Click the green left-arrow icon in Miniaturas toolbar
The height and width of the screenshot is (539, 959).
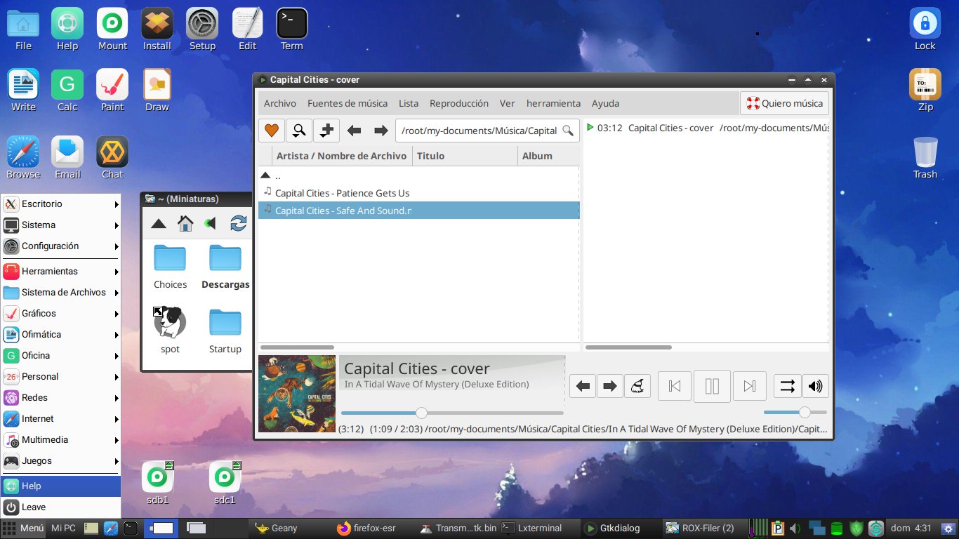[x=211, y=223]
